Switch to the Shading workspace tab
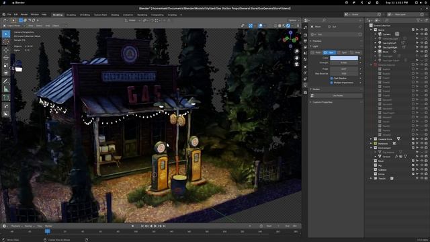 115,15
